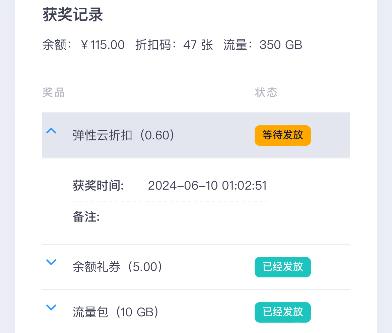The width and height of the screenshot is (392, 333).
Task: Select the 流量包（10 GB）prize name
Action: point(116,313)
